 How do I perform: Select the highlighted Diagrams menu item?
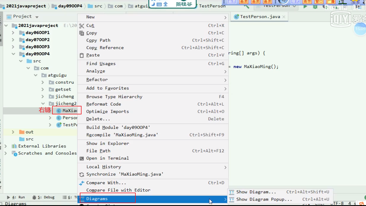point(153,199)
